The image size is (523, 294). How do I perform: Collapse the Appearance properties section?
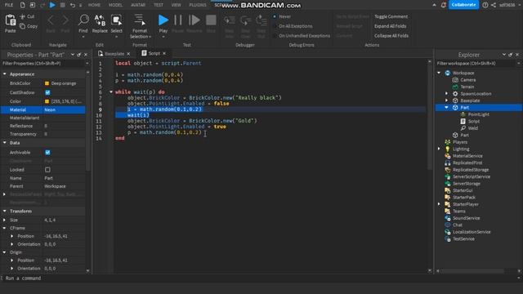[x=5, y=74]
